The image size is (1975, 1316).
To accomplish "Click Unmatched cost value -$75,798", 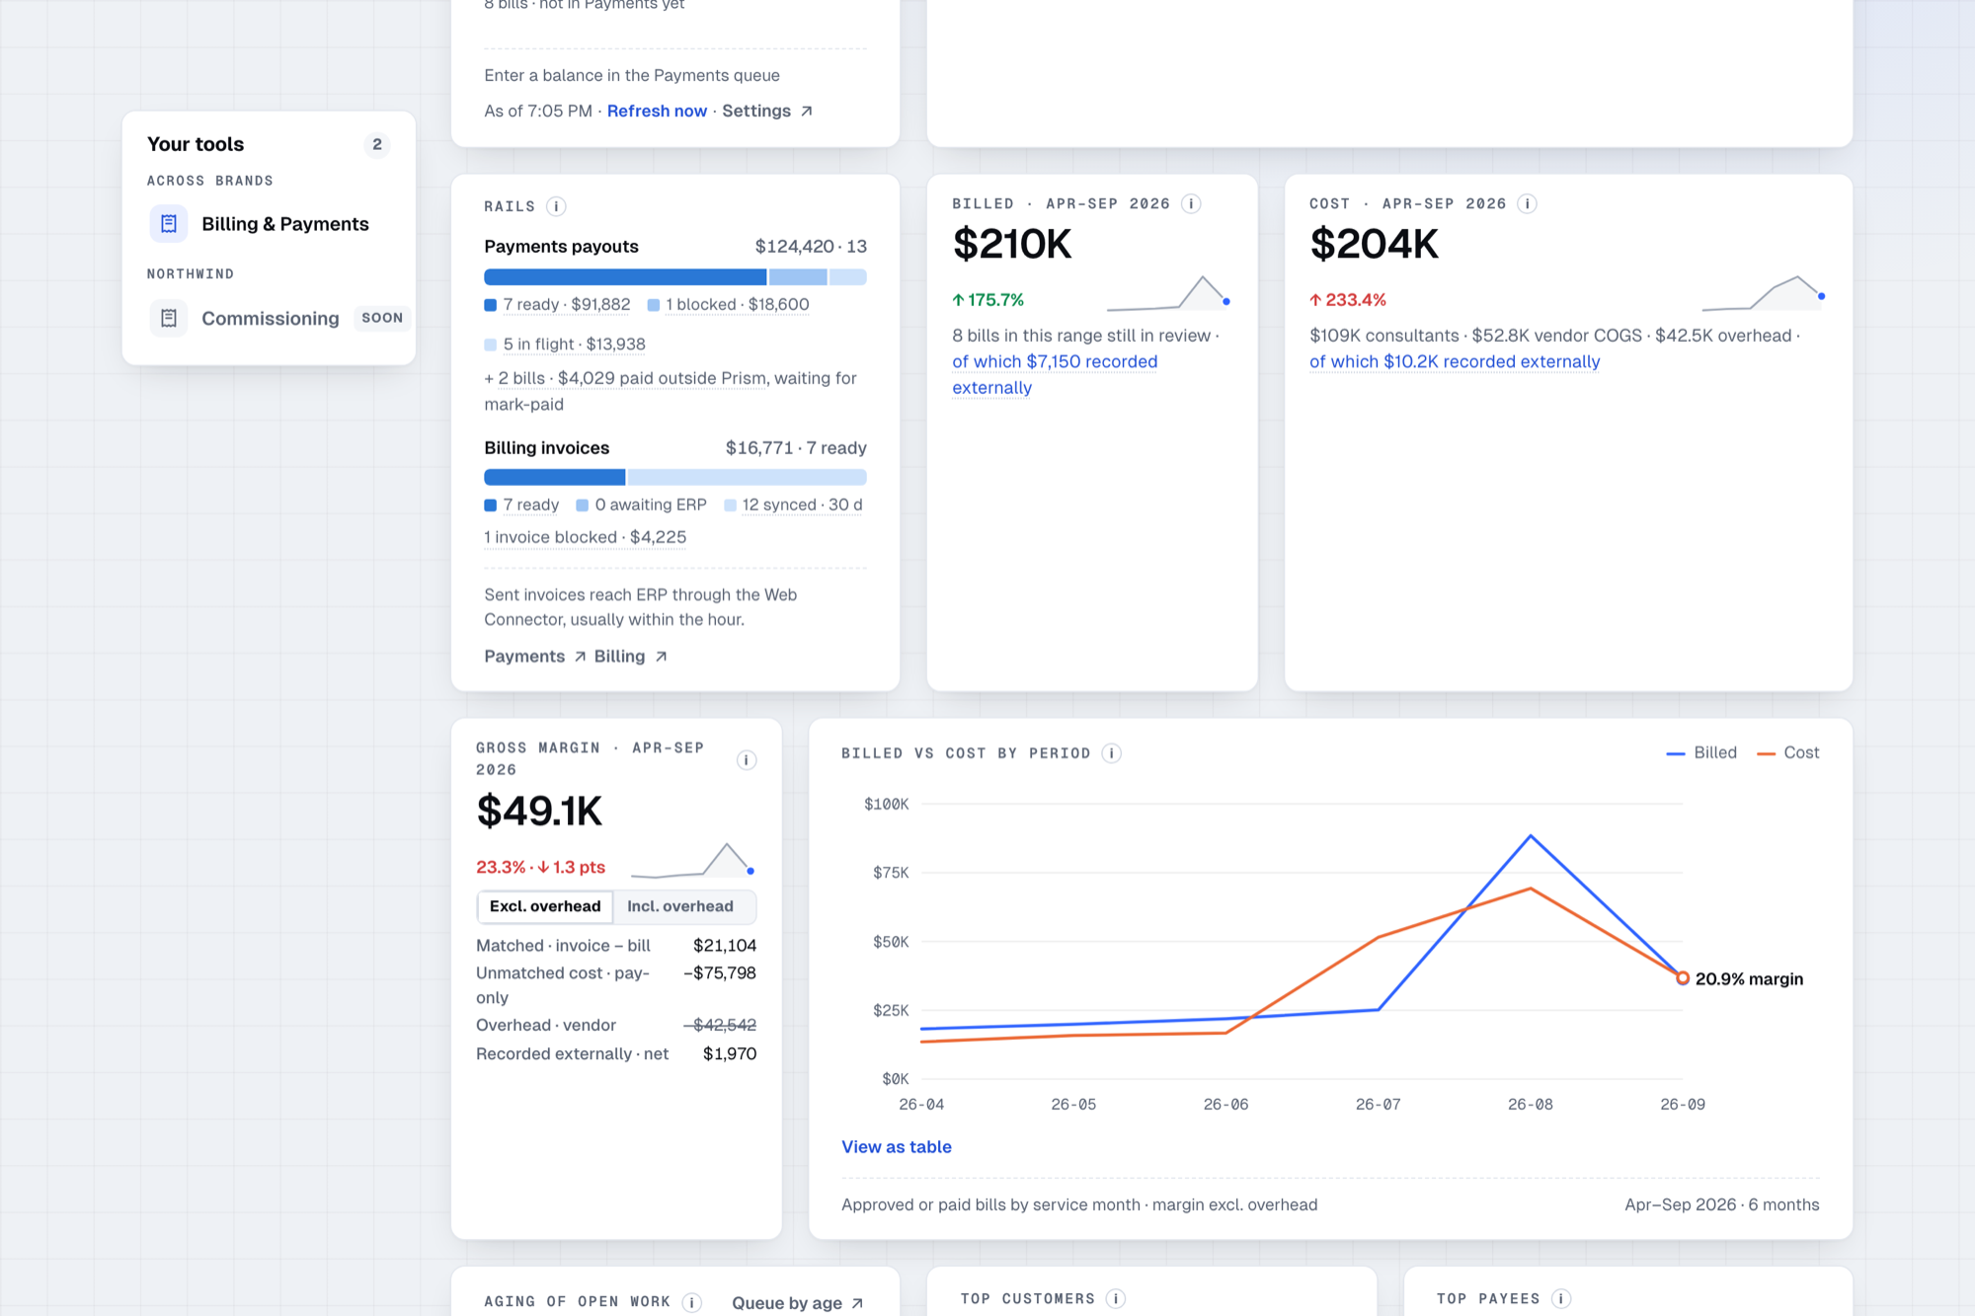I will (720, 973).
